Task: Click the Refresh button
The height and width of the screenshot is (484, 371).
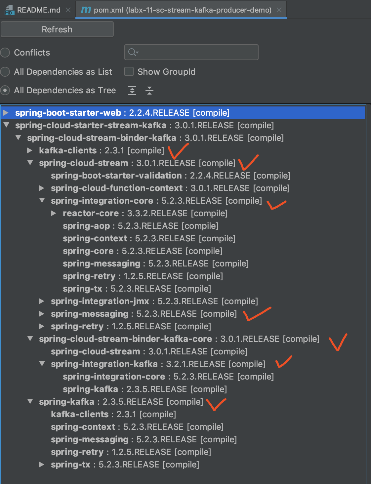Action: [x=57, y=29]
